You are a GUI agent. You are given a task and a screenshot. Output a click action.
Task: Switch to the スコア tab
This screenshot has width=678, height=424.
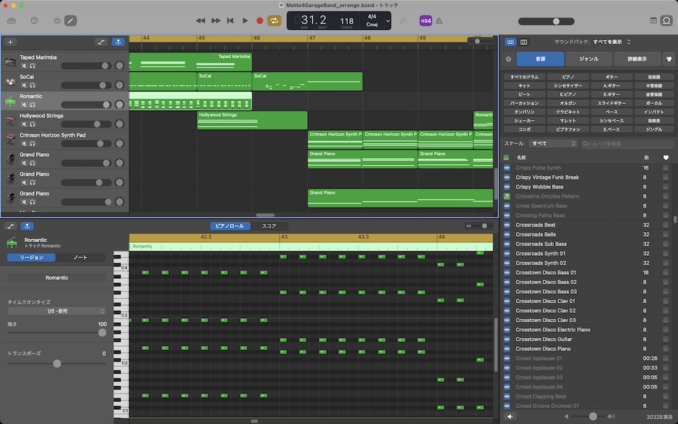270,225
